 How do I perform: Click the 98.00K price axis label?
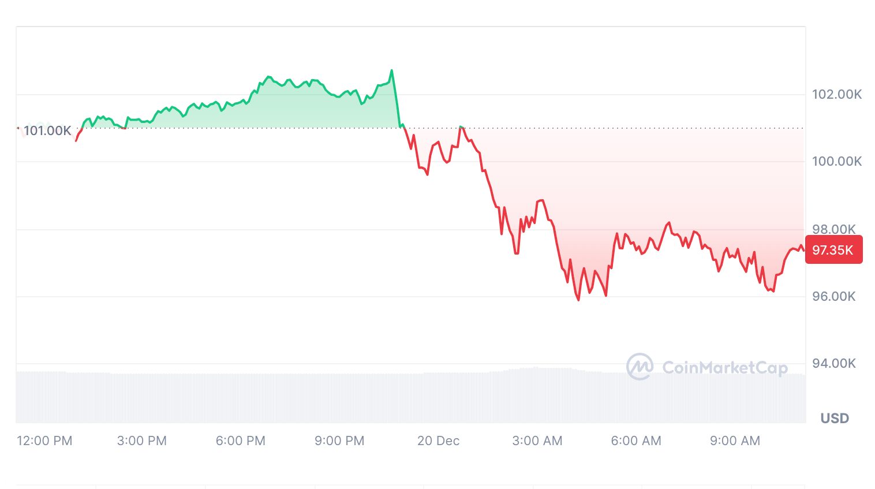point(834,229)
